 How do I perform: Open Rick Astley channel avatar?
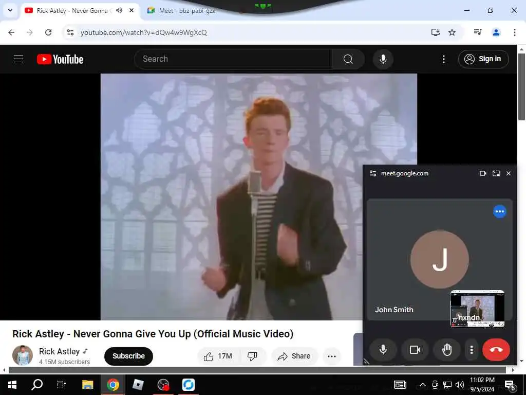(23, 355)
